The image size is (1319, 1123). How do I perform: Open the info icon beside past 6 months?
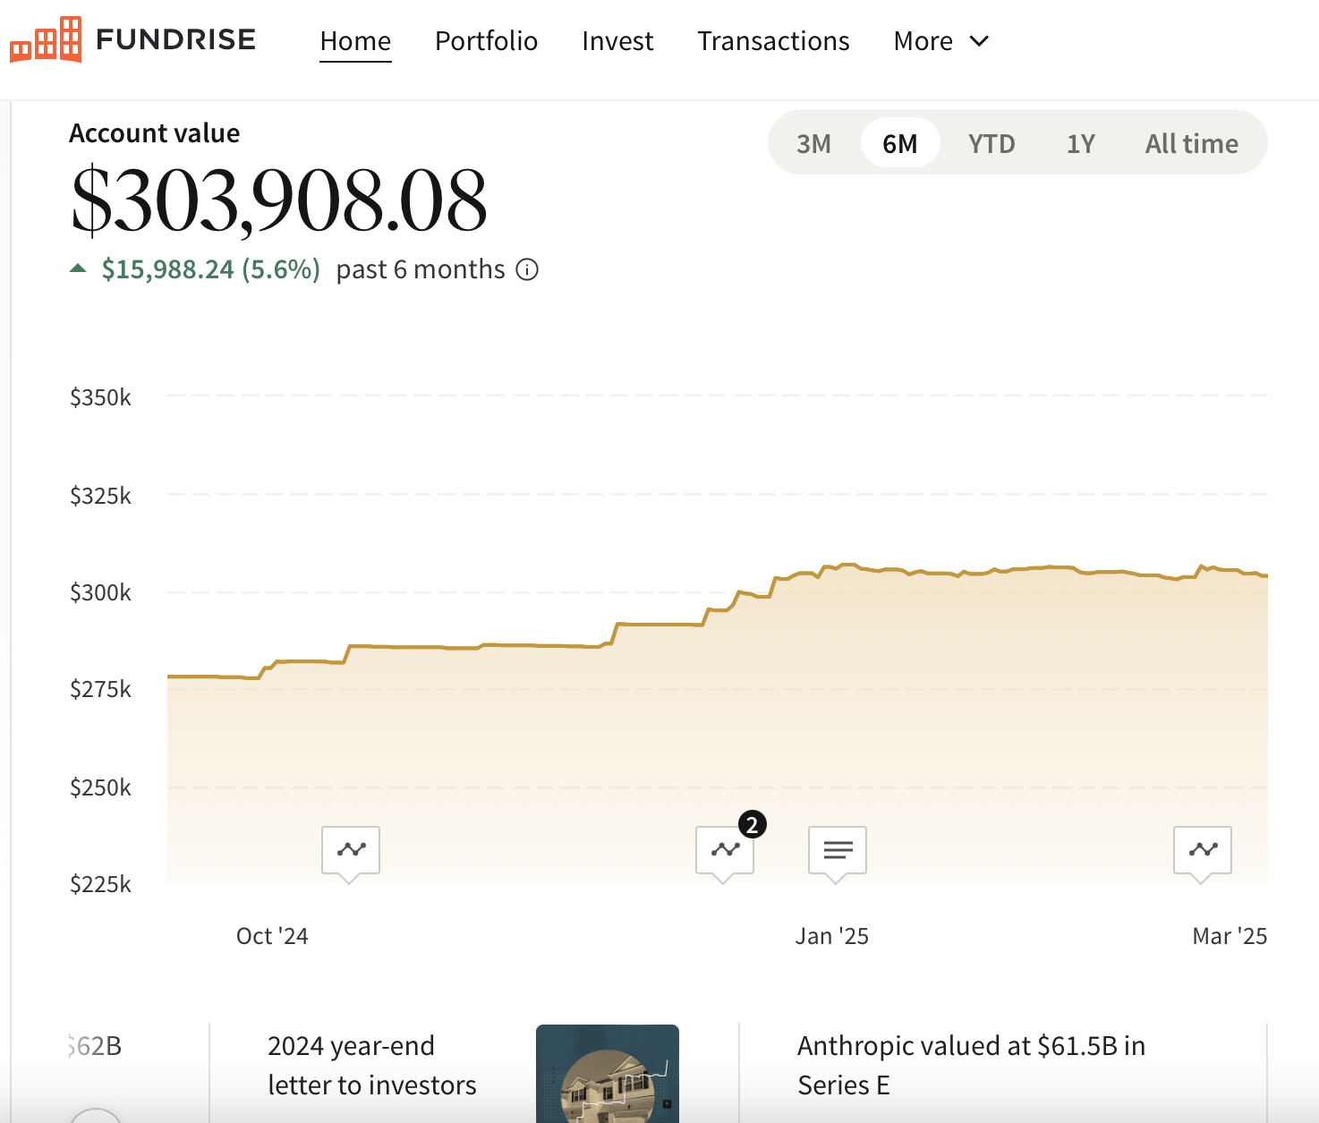pyautogui.click(x=528, y=269)
